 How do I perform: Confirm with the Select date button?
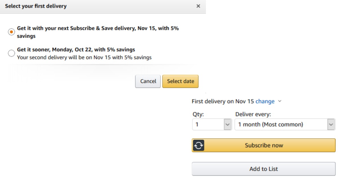(x=180, y=81)
